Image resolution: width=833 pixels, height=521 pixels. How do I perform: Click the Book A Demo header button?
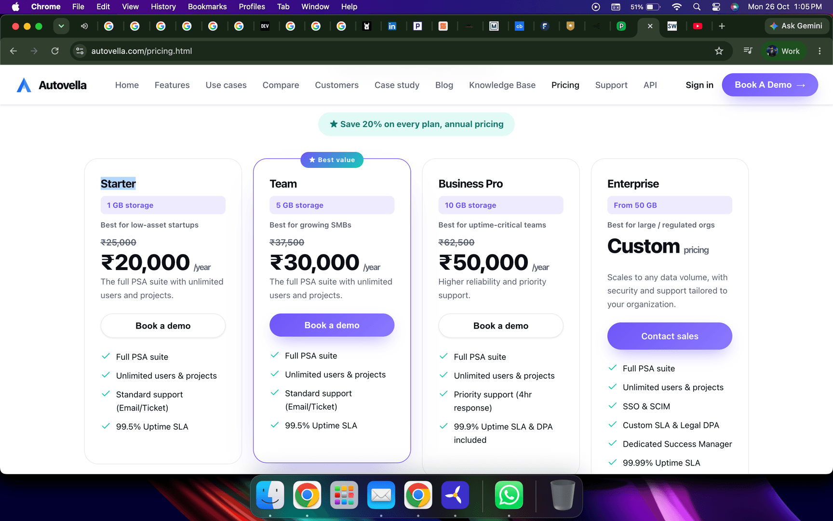[x=769, y=85]
